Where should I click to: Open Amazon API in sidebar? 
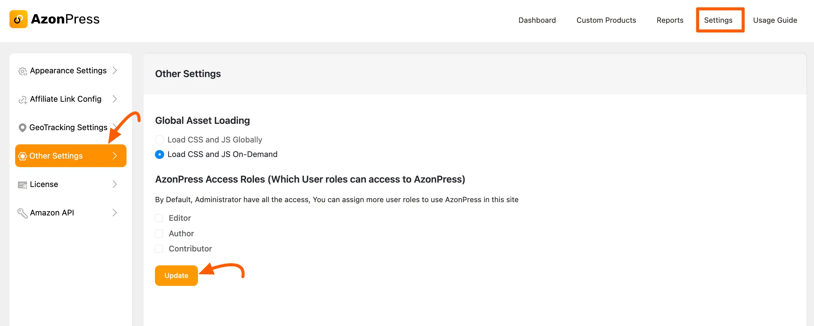point(71,213)
